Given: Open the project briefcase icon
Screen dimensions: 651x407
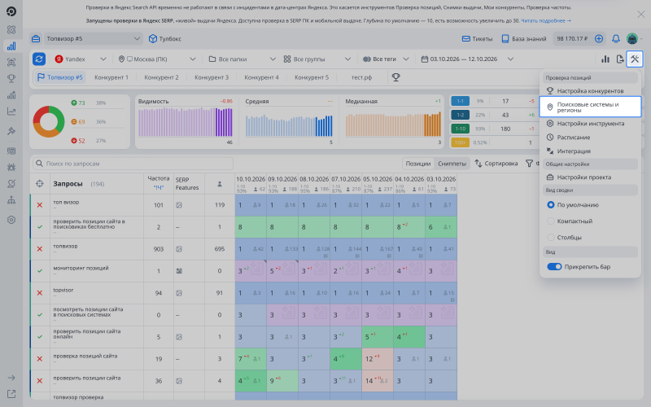Looking at the screenshot, I should (36, 38).
